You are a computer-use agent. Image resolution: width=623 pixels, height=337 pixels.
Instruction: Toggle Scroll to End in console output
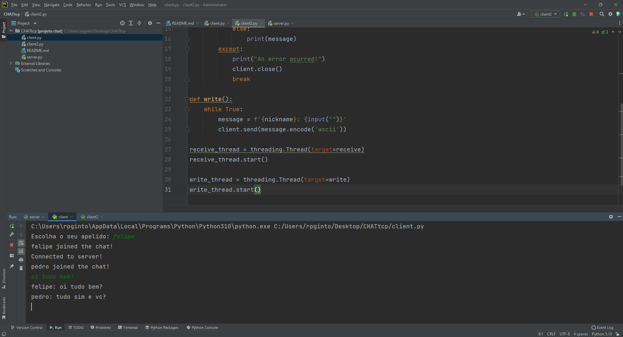click(x=21, y=251)
